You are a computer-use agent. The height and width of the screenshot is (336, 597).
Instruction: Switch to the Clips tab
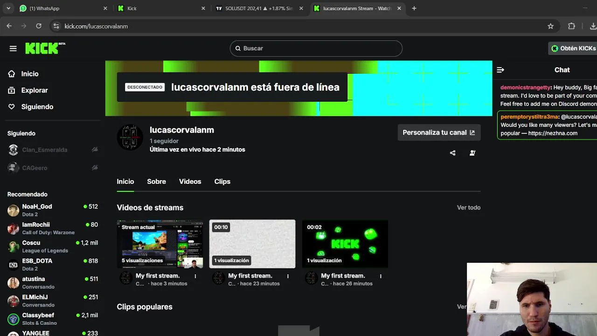222,182
